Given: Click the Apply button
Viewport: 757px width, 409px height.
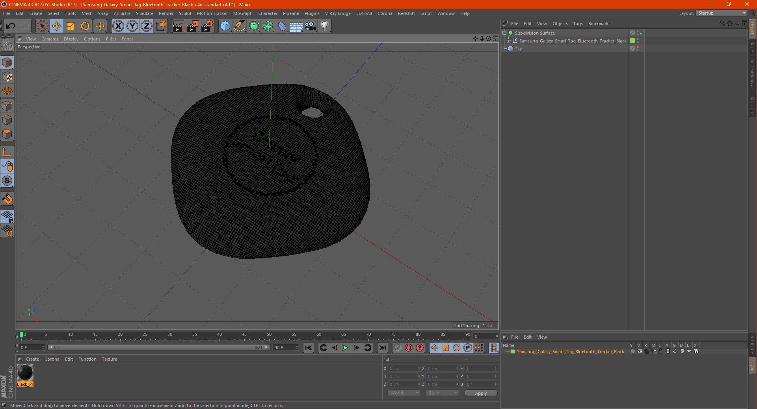Looking at the screenshot, I should (481, 393).
